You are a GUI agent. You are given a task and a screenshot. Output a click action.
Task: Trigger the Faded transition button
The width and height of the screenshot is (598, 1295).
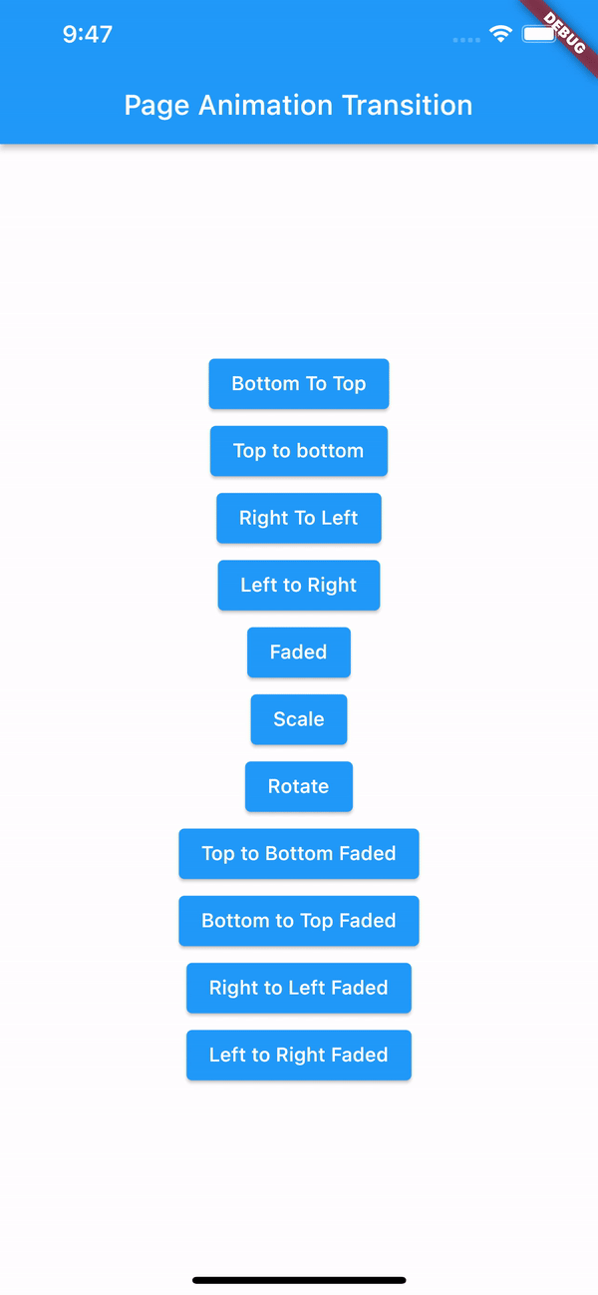(x=299, y=652)
